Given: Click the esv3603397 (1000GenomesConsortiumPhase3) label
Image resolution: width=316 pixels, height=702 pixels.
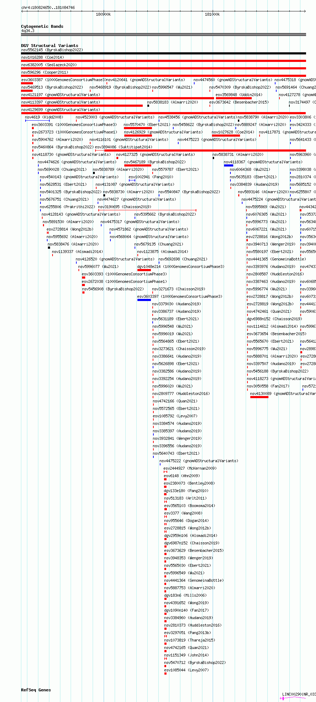Looking at the screenshot, I should [x=180, y=296].
